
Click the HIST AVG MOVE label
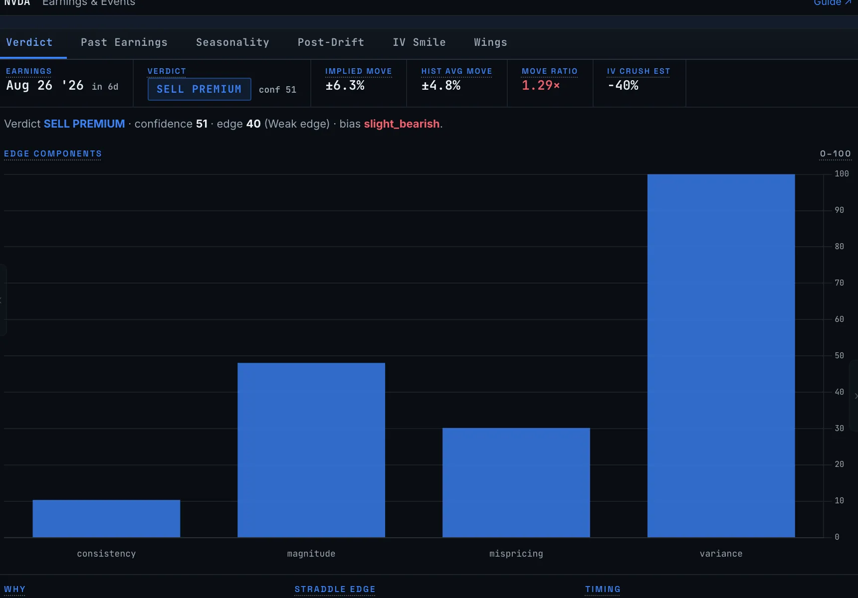click(x=457, y=71)
